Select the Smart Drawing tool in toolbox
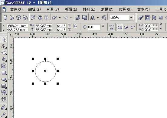Viewport: 167px width, 118px height. [x=4, y=66]
